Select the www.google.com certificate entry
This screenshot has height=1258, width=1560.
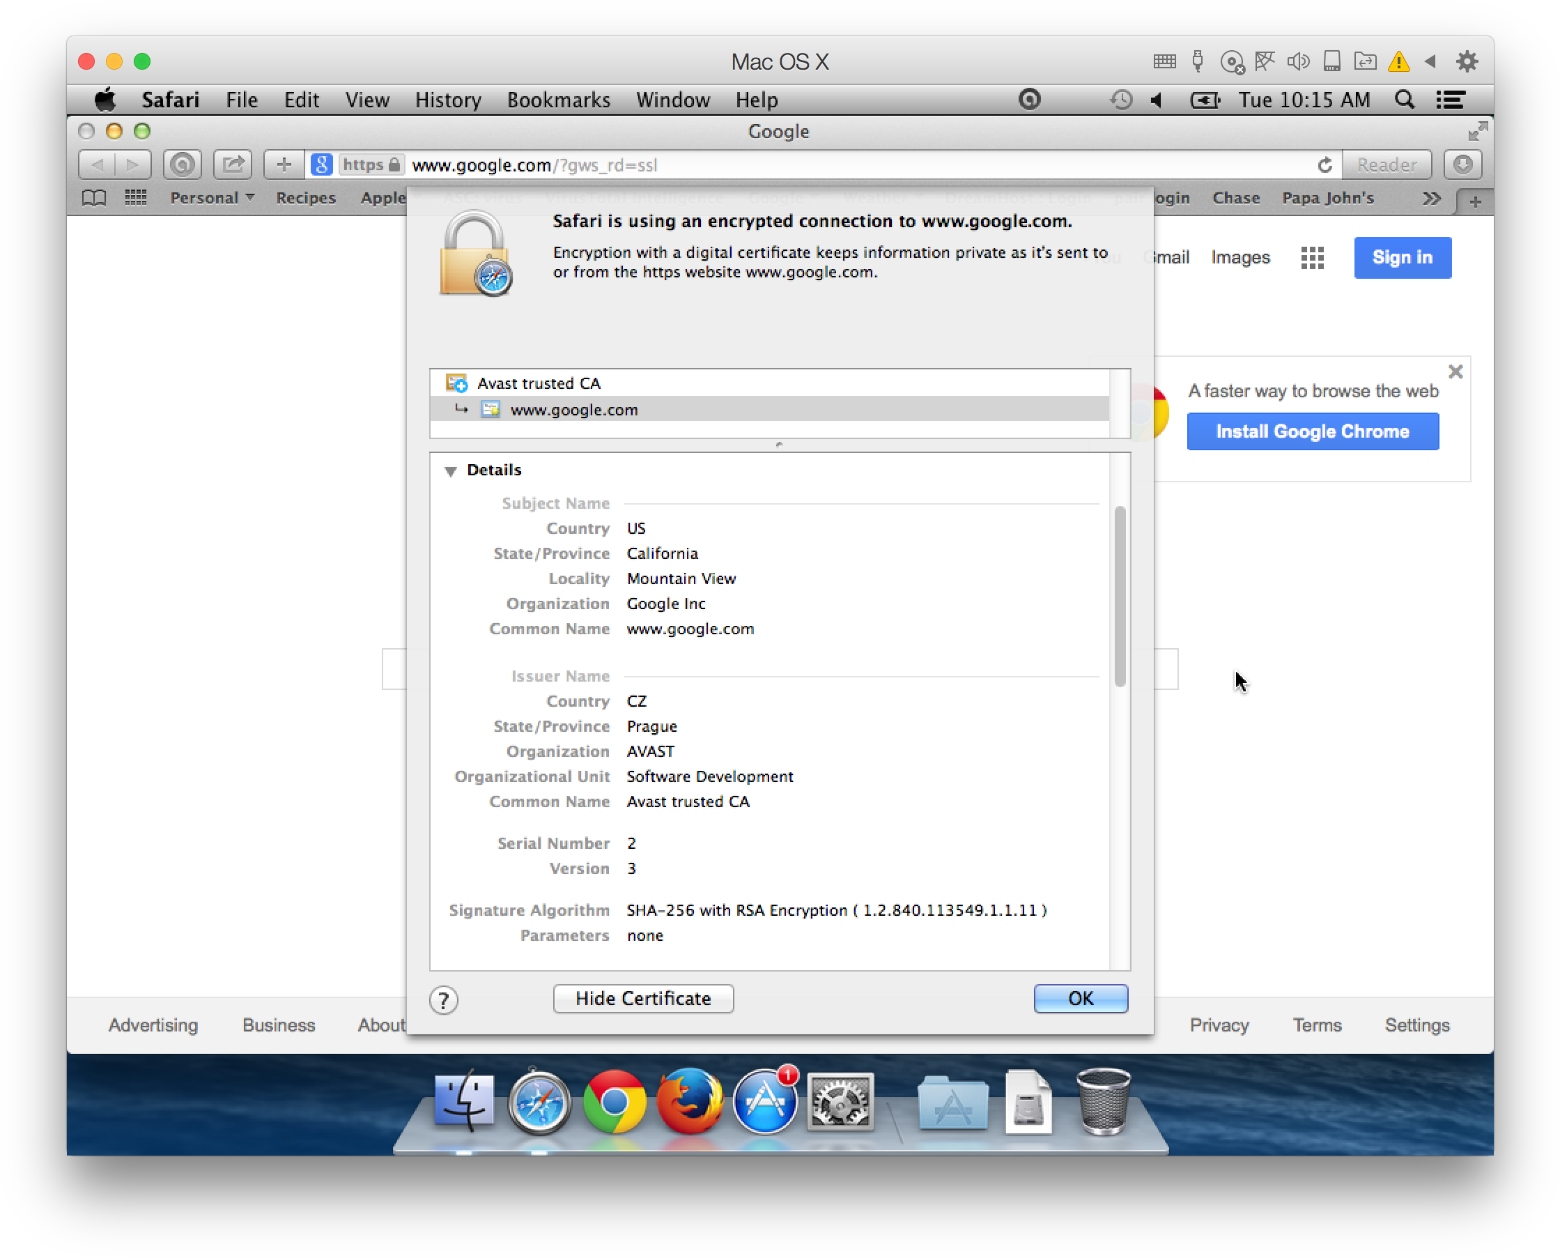click(572, 409)
